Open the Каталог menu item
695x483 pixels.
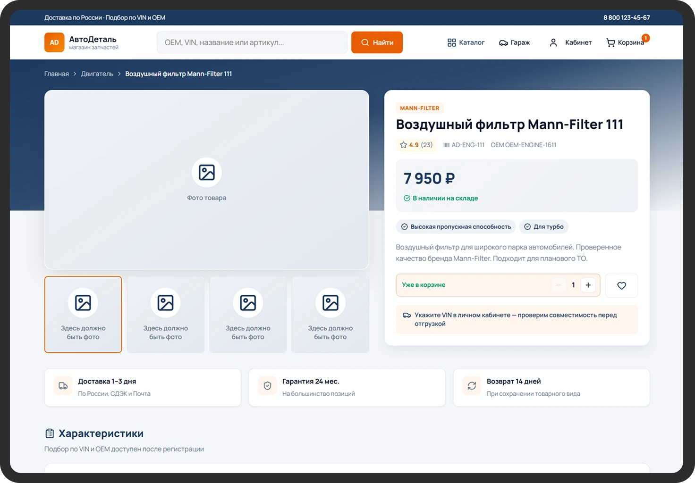click(x=466, y=42)
